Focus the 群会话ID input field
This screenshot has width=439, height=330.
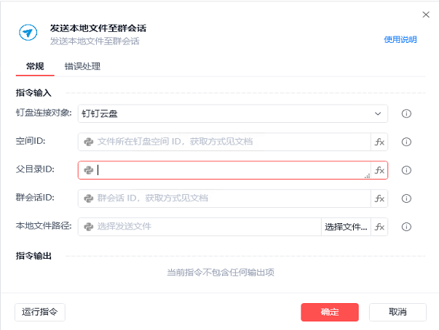226,198
